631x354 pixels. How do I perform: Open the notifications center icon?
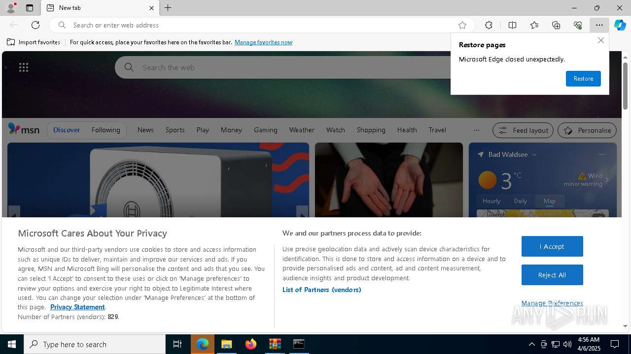615,344
